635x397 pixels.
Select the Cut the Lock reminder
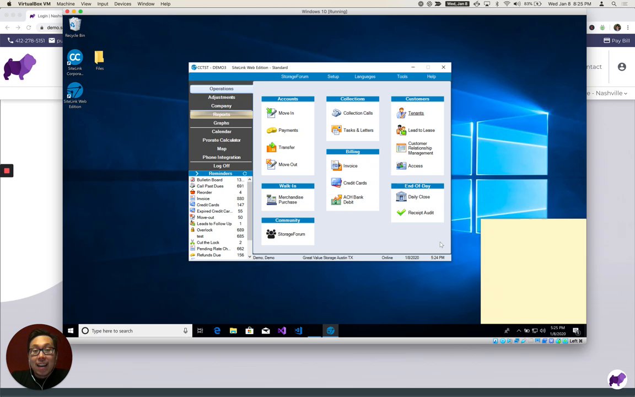click(218, 242)
